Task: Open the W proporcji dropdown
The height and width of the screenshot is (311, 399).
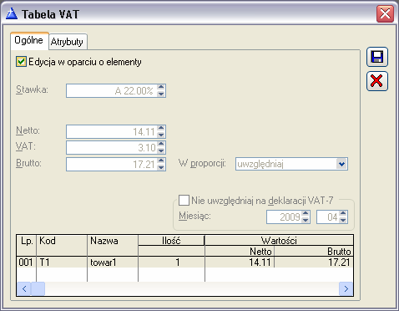Action: (x=341, y=164)
